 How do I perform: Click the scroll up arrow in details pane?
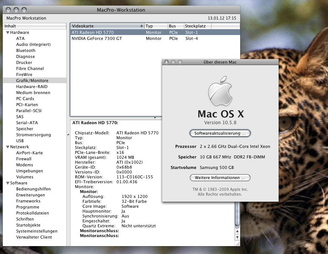[x=237, y=231]
